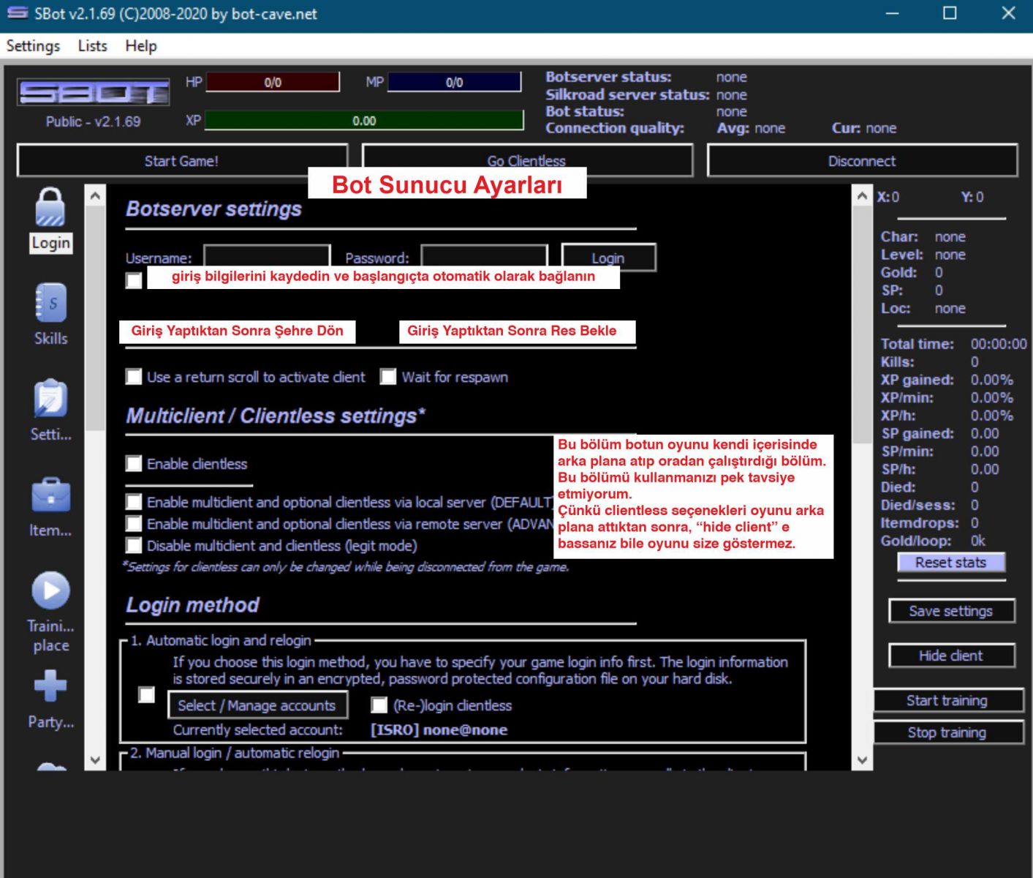Open the Lists menu
Image resolution: width=1033 pixels, height=878 pixels.
click(92, 46)
